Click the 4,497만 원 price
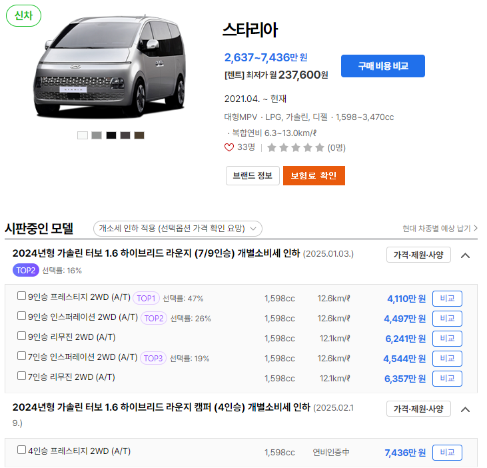Screen dimensions: 487x468 point(404,319)
